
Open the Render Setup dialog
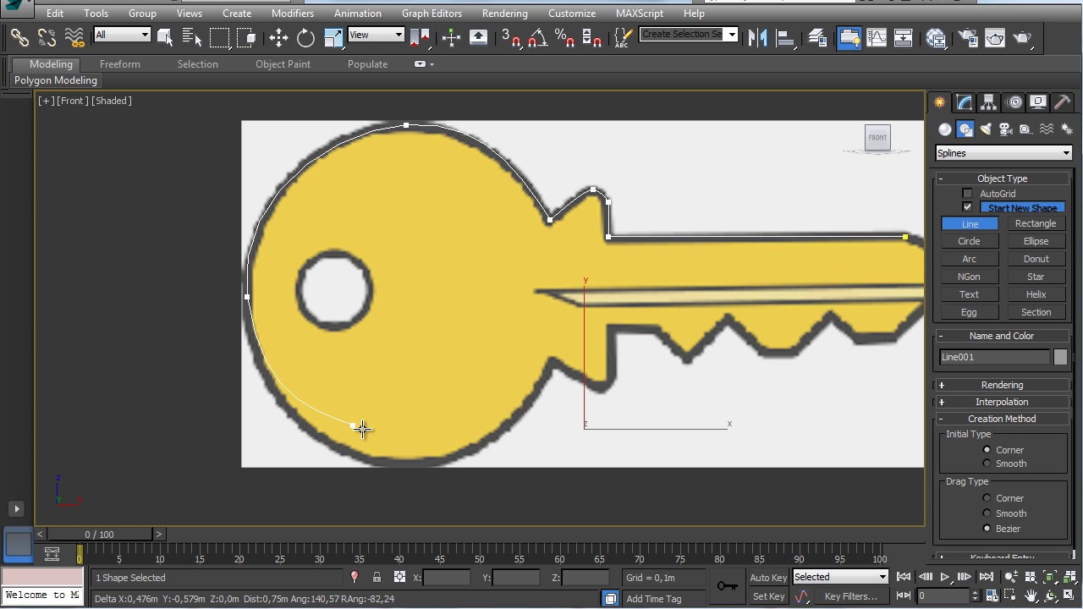pyautogui.click(x=968, y=37)
